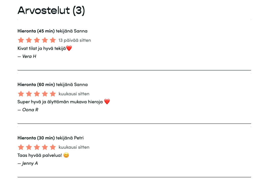
Task: Click first star in Vera H's review
Action: pyautogui.click(x=21, y=40)
